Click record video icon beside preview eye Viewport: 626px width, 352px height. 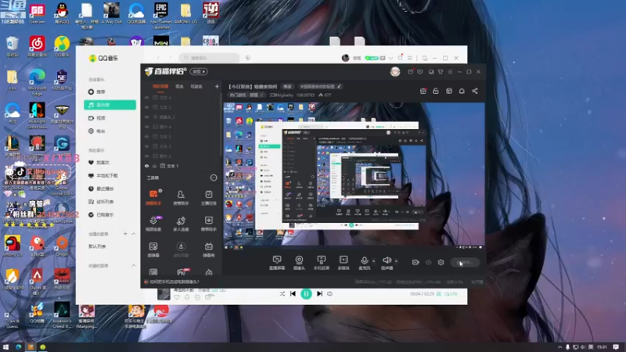coord(416,262)
